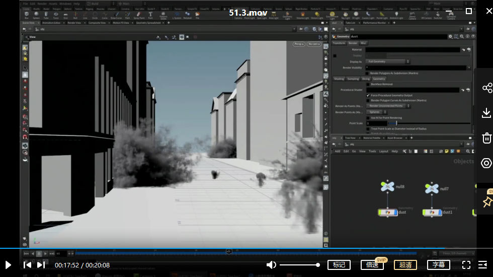
Task: Click the download icon in the sidebar
Action: coord(486,113)
